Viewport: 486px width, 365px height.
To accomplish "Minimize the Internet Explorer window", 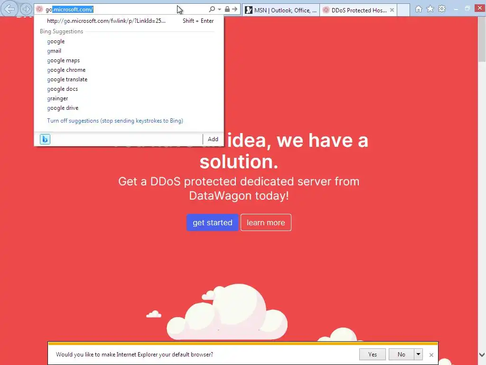I will [x=456, y=9].
